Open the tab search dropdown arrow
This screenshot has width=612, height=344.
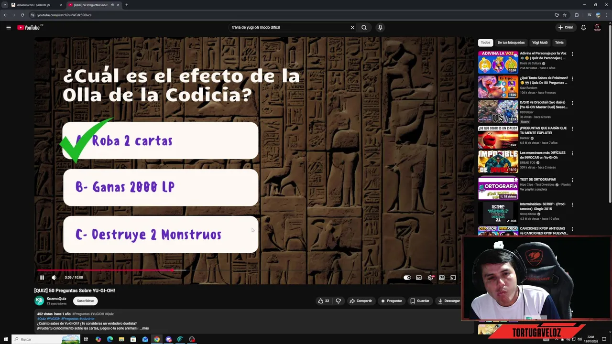pos(5,5)
